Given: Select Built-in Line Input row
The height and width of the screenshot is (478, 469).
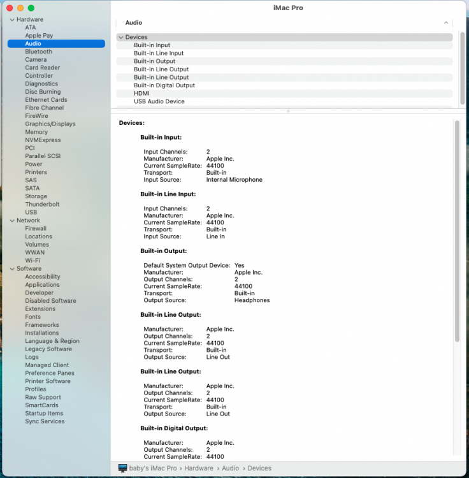Looking at the screenshot, I should [x=284, y=54].
